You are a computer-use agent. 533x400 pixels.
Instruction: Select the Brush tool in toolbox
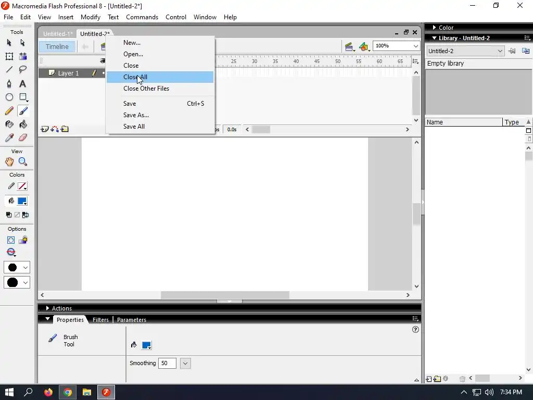pyautogui.click(x=23, y=111)
